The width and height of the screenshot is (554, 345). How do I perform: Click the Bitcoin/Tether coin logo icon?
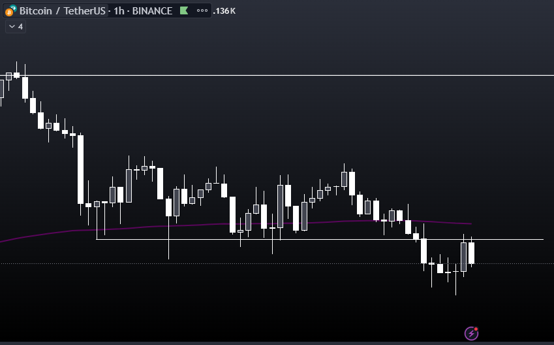pos(10,10)
